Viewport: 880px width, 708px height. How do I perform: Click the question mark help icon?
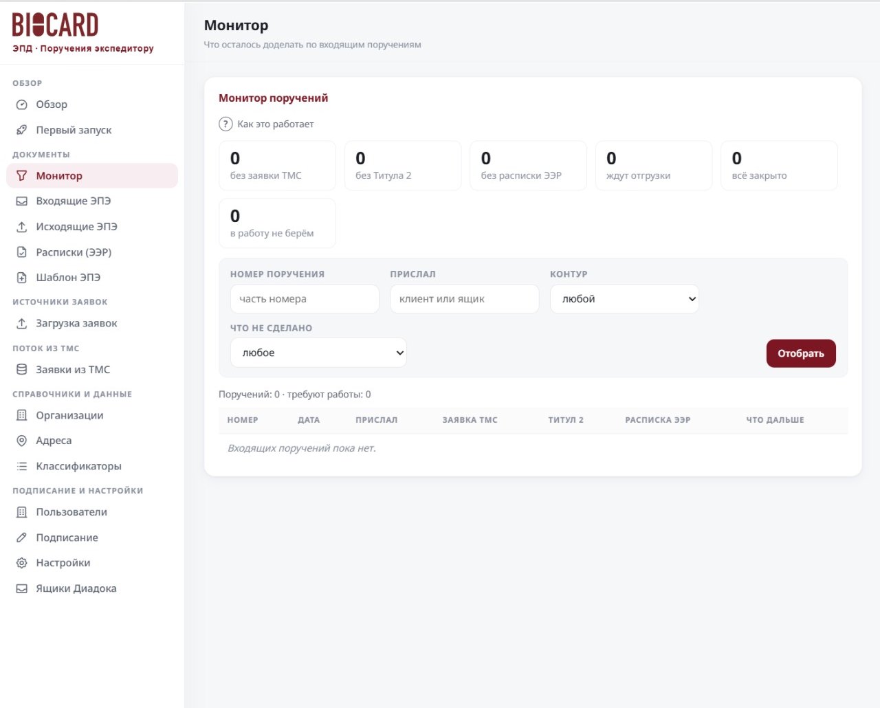[x=225, y=124]
